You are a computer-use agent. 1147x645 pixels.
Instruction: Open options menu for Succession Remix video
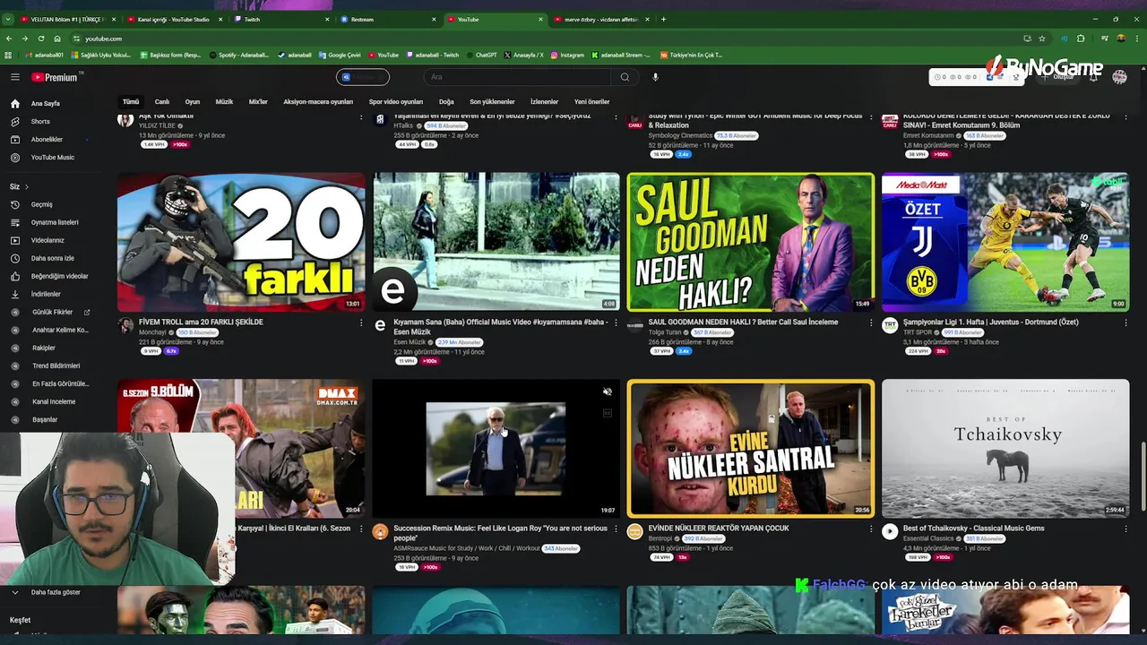click(616, 529)
